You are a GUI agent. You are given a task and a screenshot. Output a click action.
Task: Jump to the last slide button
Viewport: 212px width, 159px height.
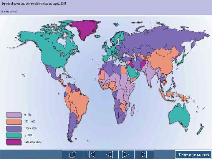[x=144, y=154]
